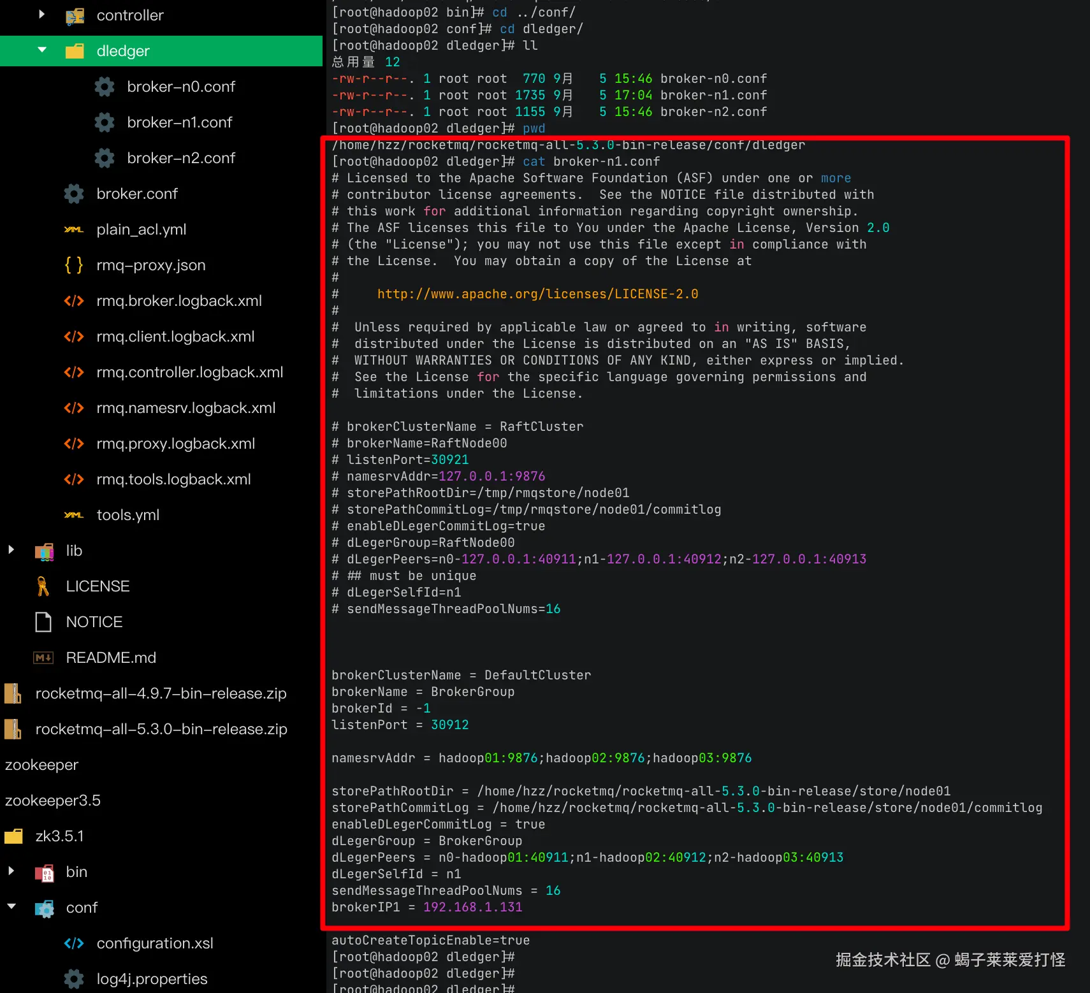Viewport: 1090px width, 993px height.
Task: Click the LICENSE file key icon
Action: pos(43,586)
